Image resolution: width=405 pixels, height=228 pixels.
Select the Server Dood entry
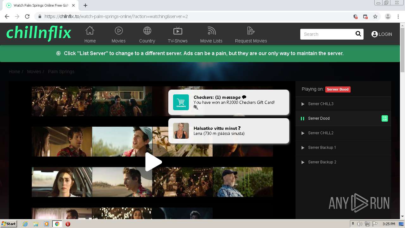click(343, 118)
